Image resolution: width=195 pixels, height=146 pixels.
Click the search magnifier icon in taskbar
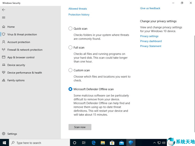[13, 143]
